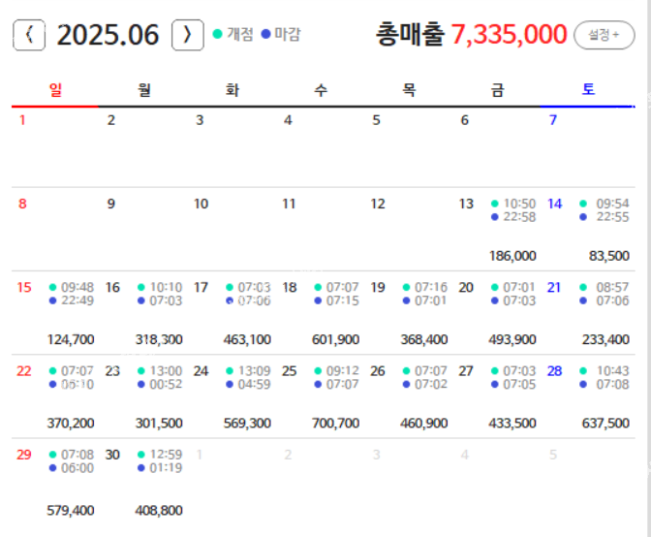This screenshot has width=651, height=537.
Task: Click the blue 마감 legend dot
Action: 265,35
